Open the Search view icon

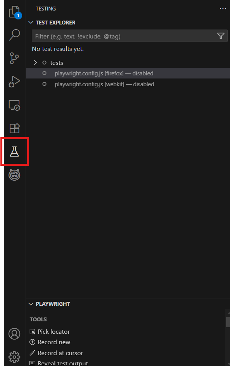(x=14, y=35)
